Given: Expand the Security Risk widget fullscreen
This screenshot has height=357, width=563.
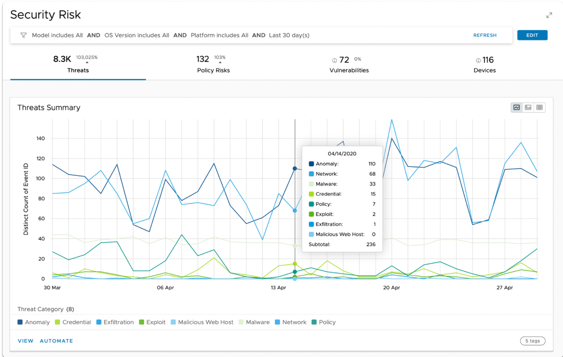Looking at the screenshot, I should (549, 15).
